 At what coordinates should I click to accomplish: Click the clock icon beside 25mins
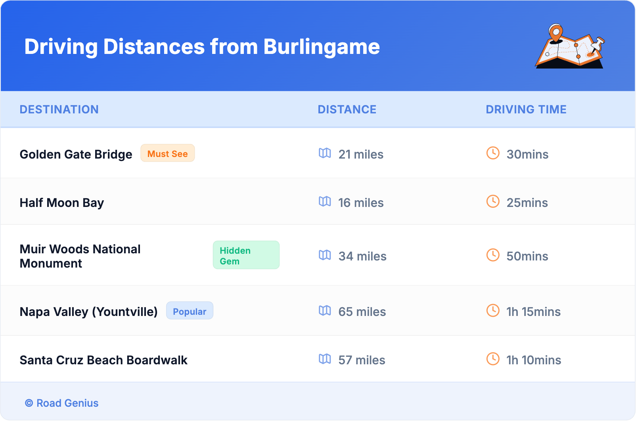point(493,201)
